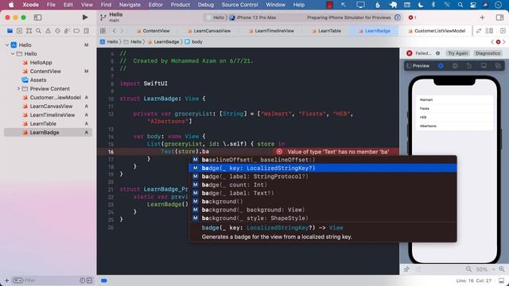This screenshot has height=286, width=509.
Task: Go forward in editor history
Action: click(122, 31)
